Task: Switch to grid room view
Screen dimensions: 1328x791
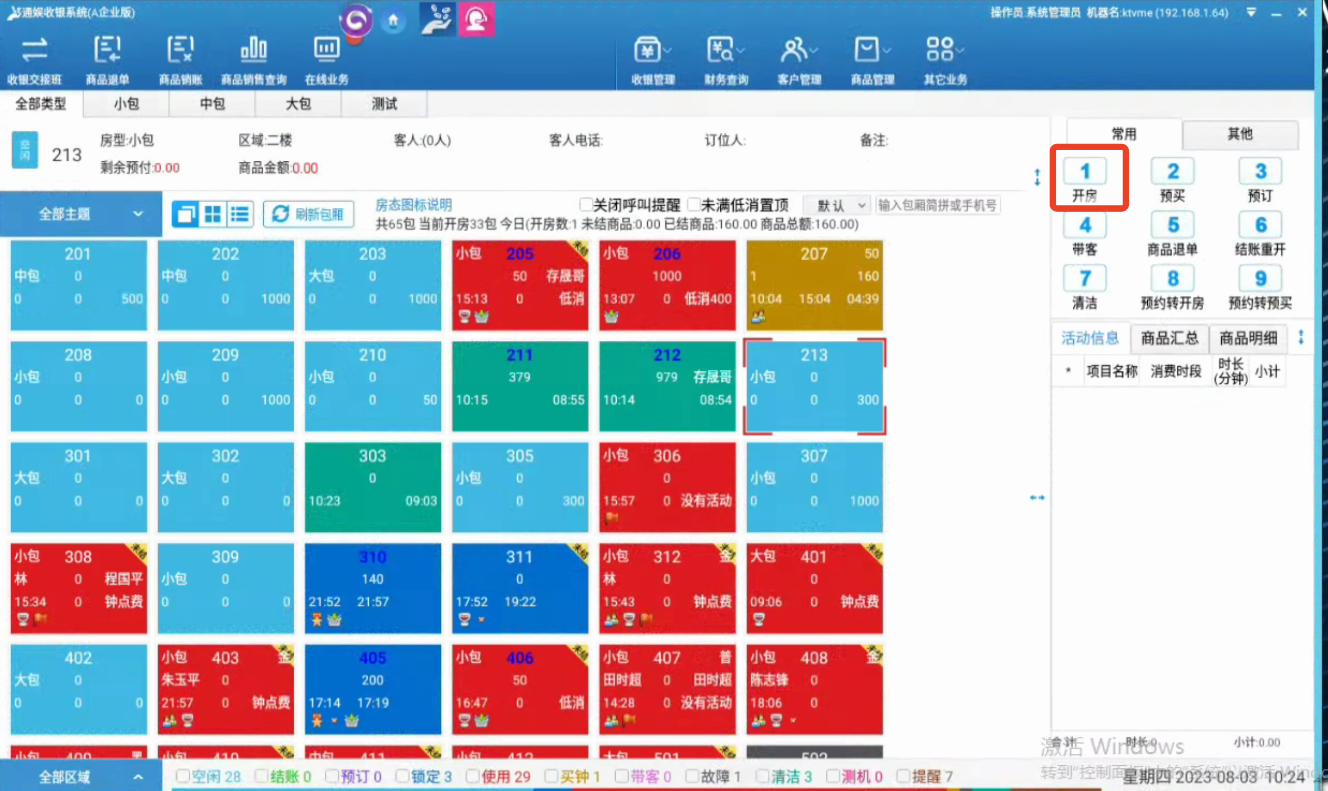Action: click(x=213, y=214)
